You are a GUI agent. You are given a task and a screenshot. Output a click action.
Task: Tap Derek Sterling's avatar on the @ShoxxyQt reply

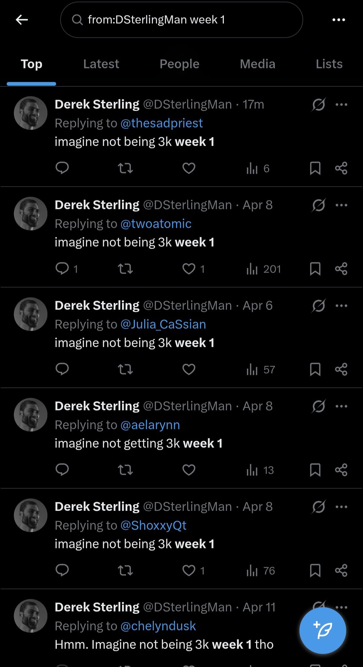click(31, 515)
